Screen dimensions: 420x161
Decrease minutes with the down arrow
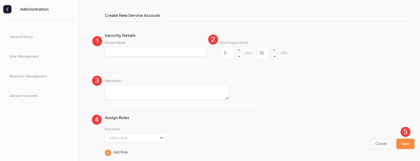click(274, 56)
